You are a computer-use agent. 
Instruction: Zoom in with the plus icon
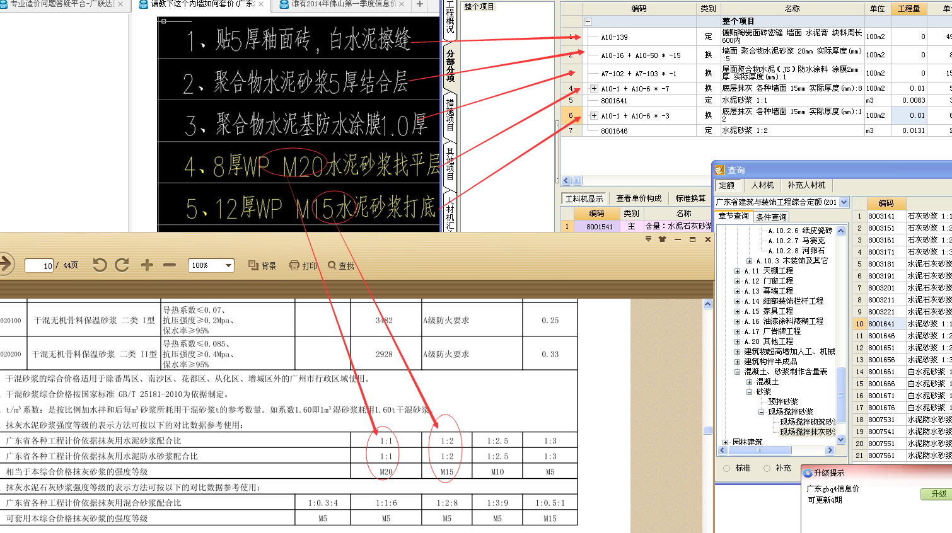point(147,265)
